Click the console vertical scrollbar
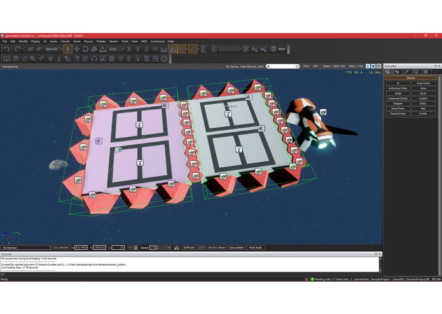442x314 pixels. (380, 264)
